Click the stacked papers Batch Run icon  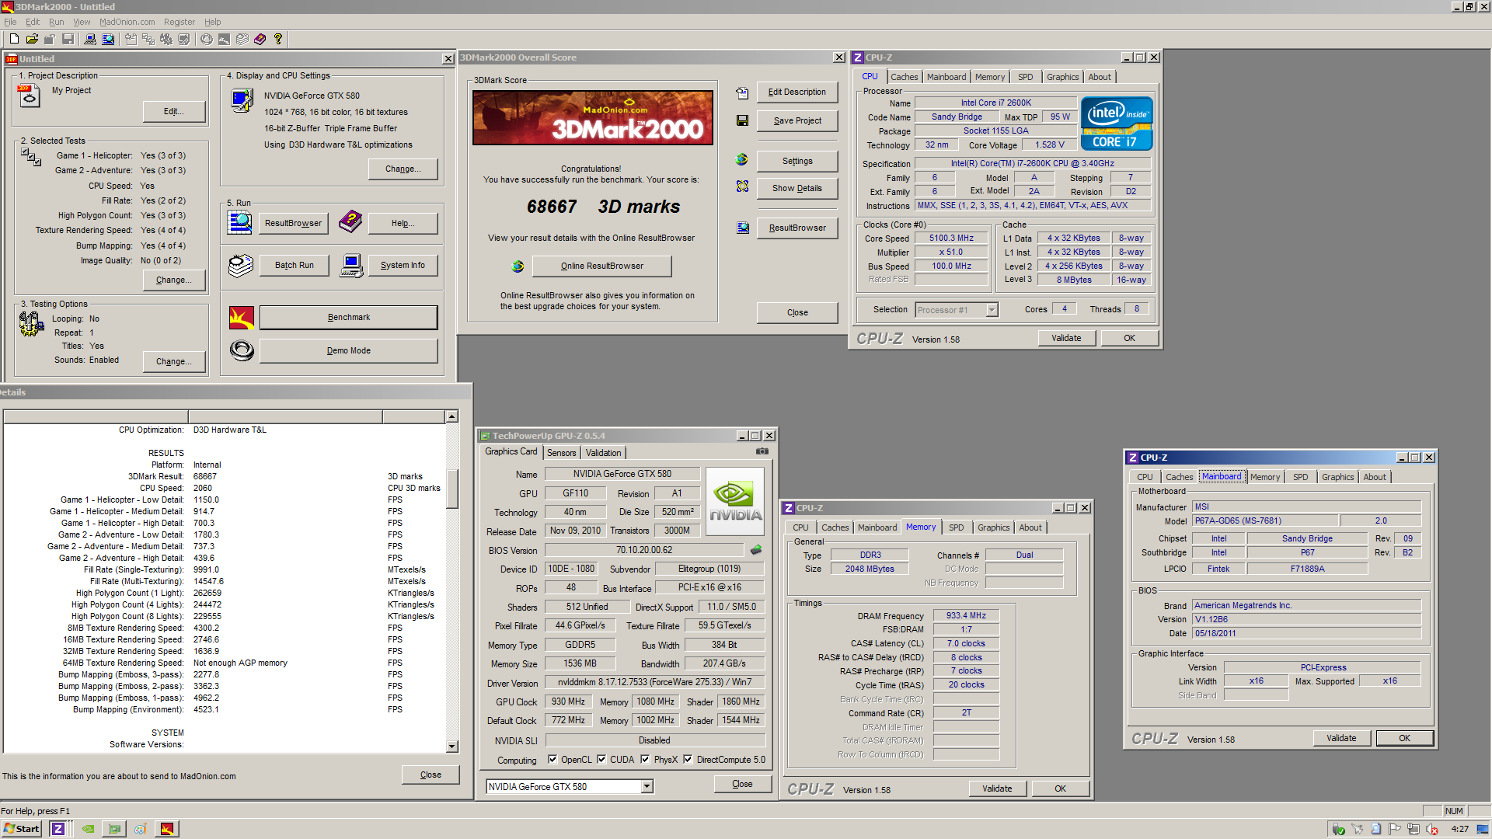tap(241, 266)
